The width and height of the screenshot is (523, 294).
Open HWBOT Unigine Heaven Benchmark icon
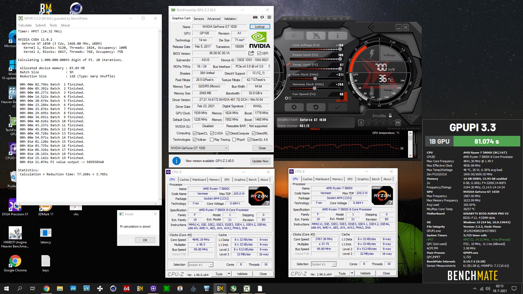tap(15, 237)
